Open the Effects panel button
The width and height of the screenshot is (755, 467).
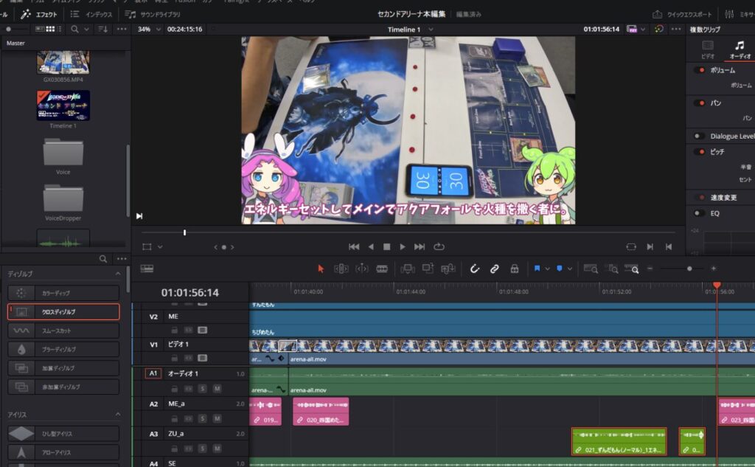coord(40,15)
